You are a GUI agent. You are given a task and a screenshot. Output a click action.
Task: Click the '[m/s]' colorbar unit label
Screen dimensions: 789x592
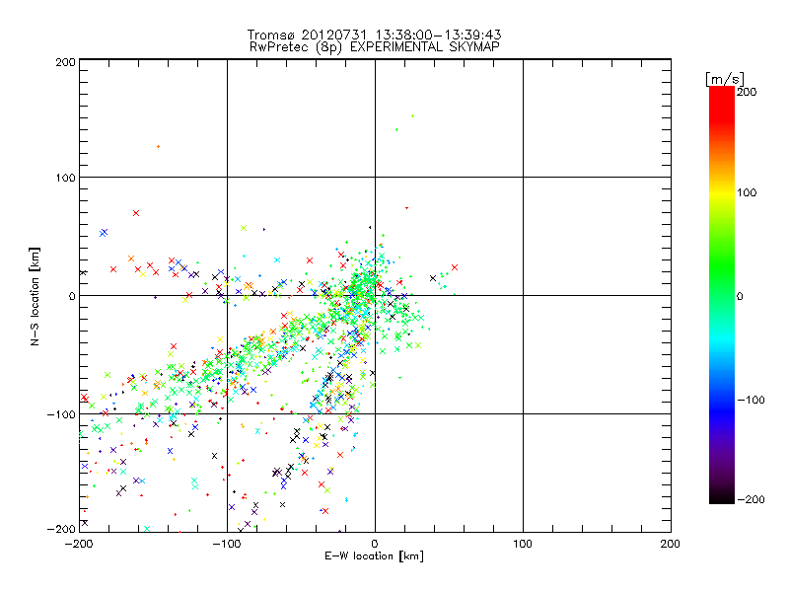pyautogui.click(x=725, y=79)
